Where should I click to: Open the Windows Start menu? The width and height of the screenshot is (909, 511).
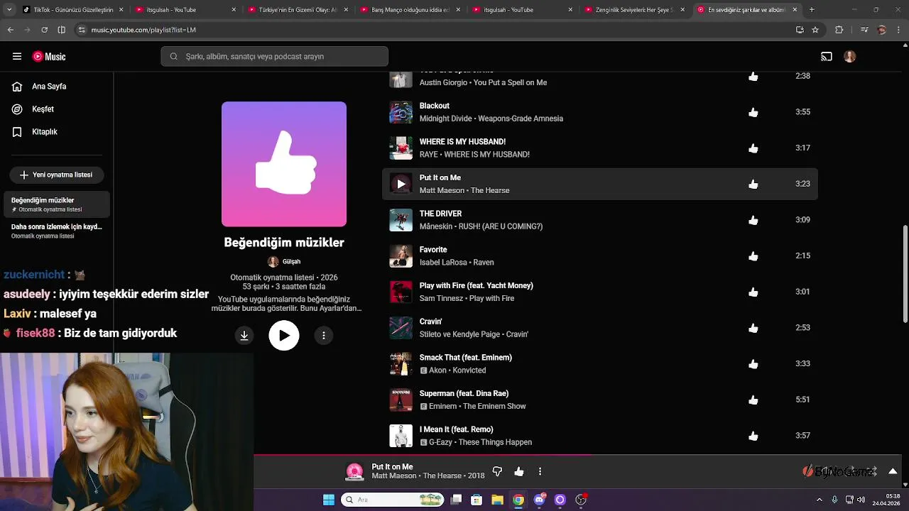pyautogui.click(x=329, y=500)
